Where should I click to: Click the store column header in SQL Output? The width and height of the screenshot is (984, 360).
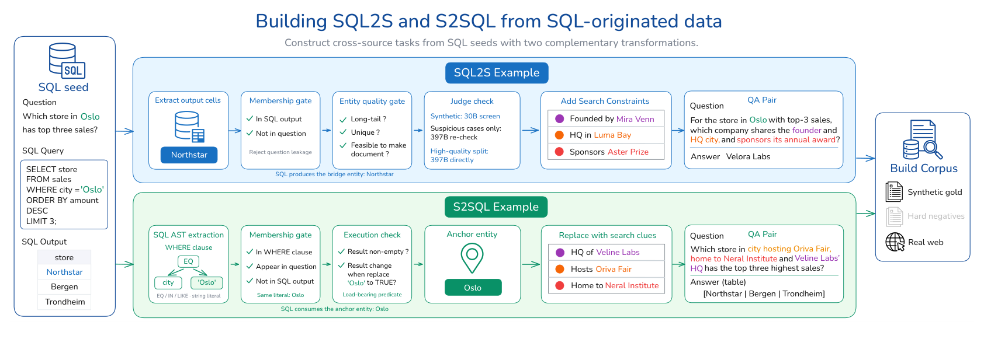pyautogui.click(x=64, y=257)
